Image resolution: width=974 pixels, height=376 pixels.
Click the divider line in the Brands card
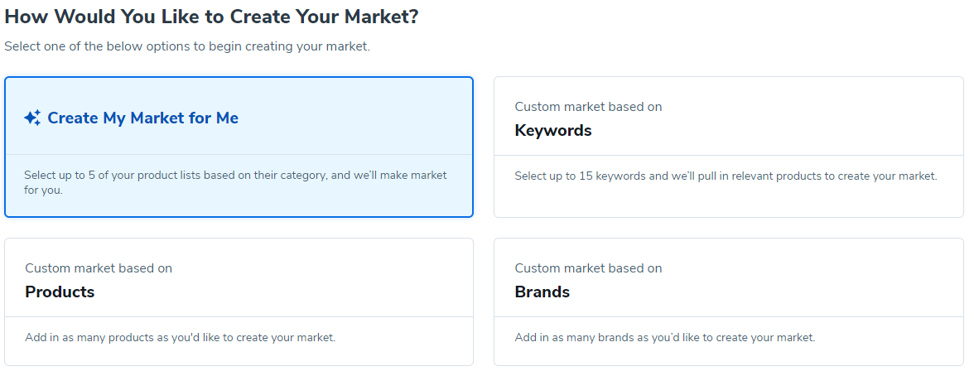729,316
